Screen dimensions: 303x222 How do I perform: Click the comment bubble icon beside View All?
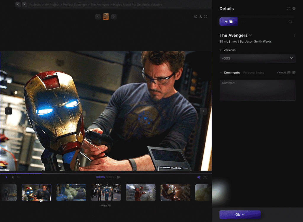pos(289,73)
